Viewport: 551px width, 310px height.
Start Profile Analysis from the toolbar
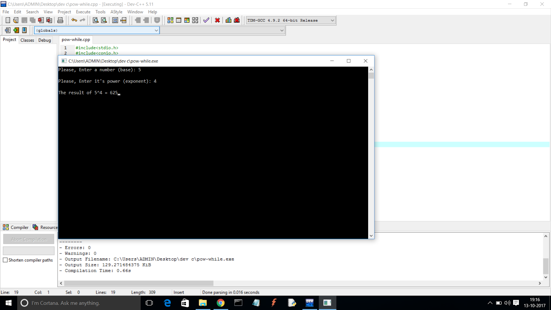[x=228, y=20]
